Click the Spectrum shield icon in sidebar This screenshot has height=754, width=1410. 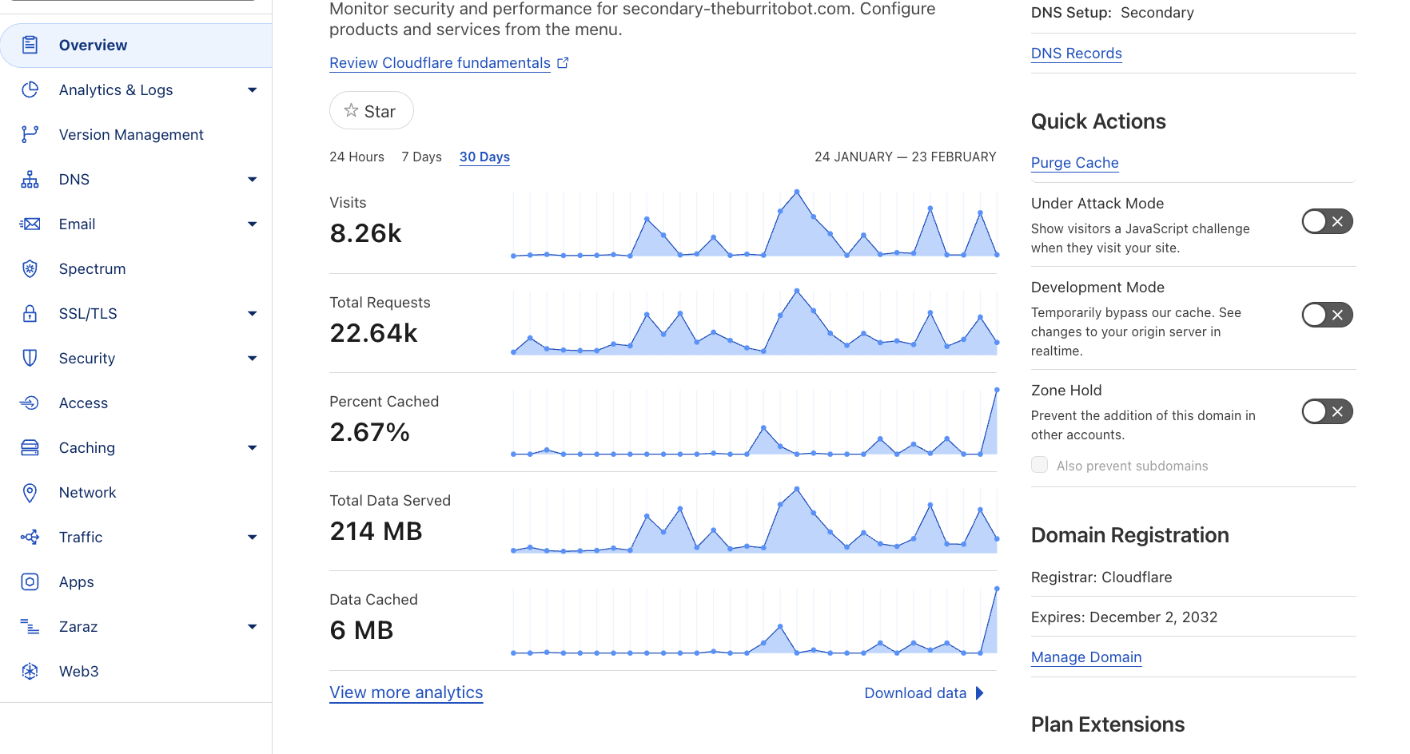coord(30,269)
